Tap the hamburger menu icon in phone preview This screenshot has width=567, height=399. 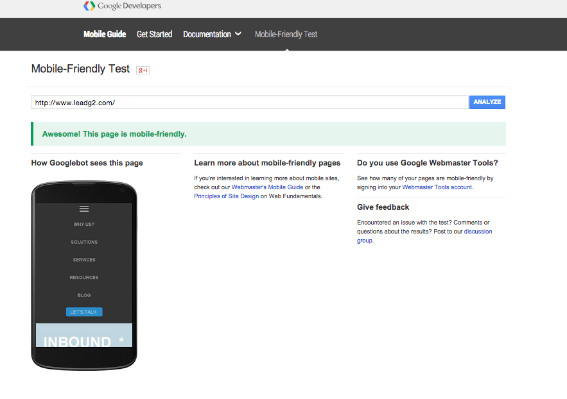tap(84, 208)
